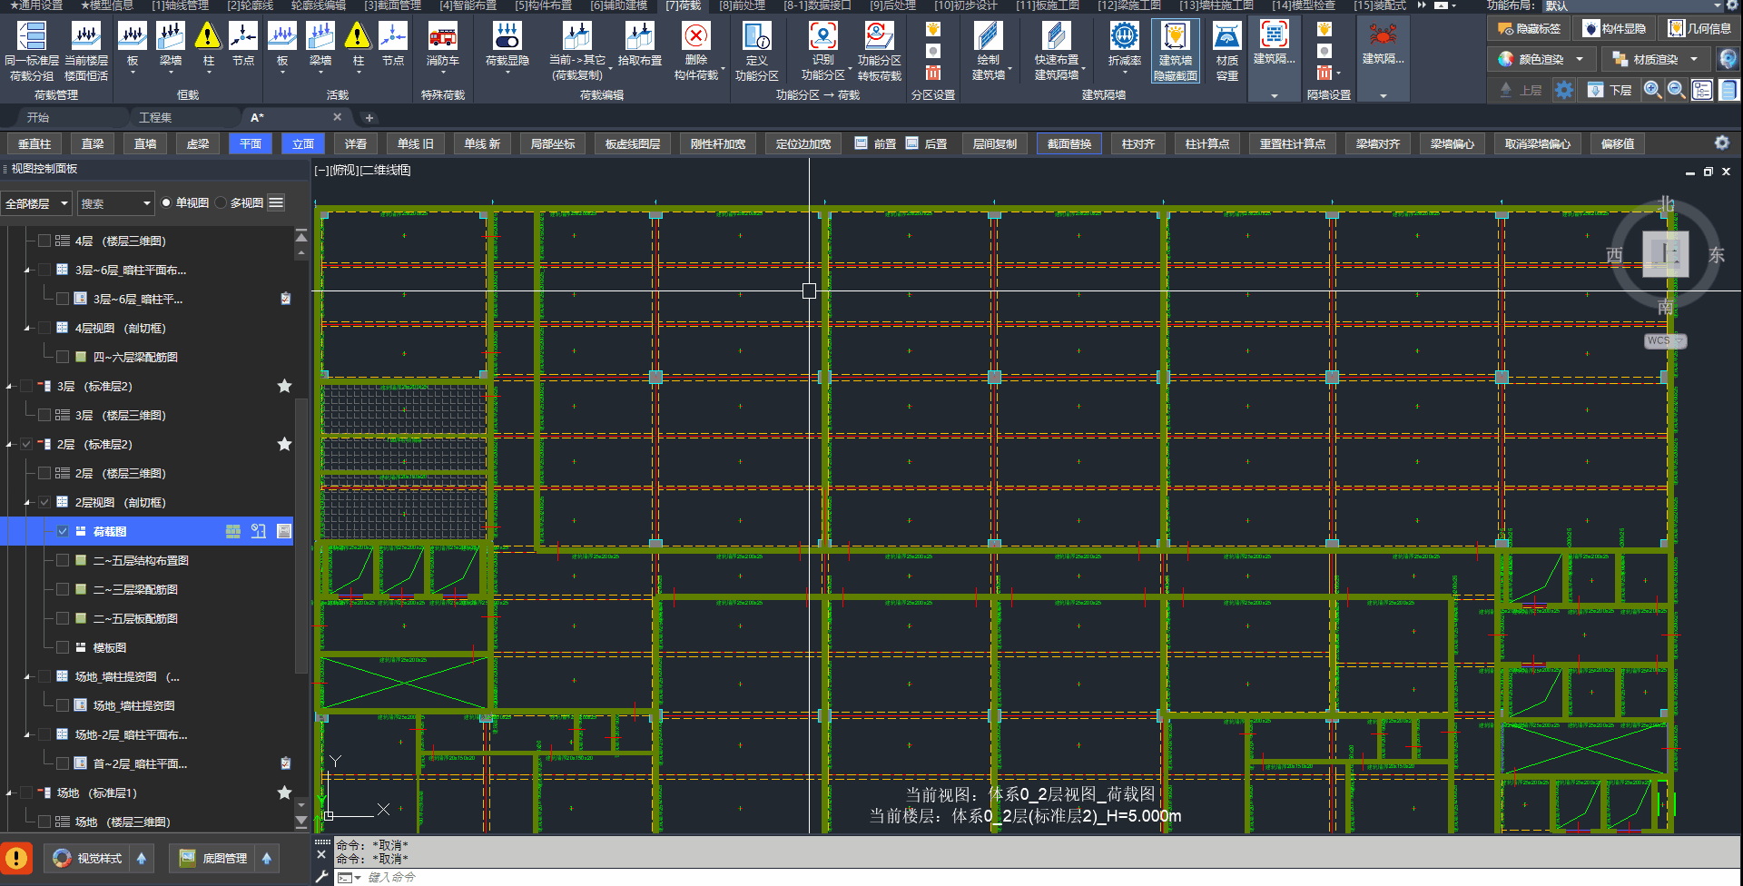
Task: Click the 消防车 fire truck load icon
Action: pyautogui.click(x=442, y=37)
